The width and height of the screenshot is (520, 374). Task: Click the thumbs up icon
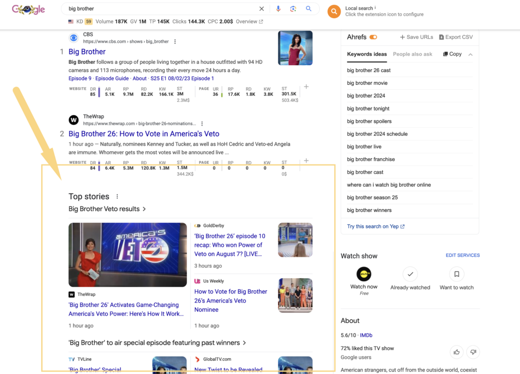click(x=457, y=352)
